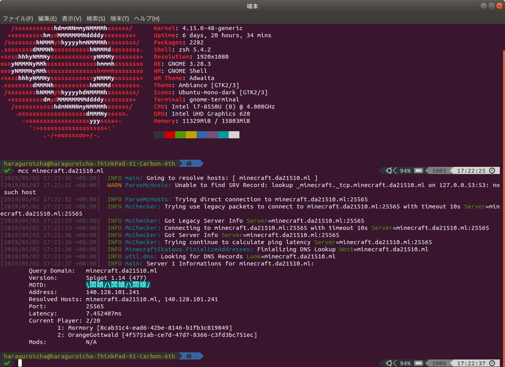Click the home icon in the bottom prompt
The width and height of the screenshot is (505, 367).
tap(189, 356)
